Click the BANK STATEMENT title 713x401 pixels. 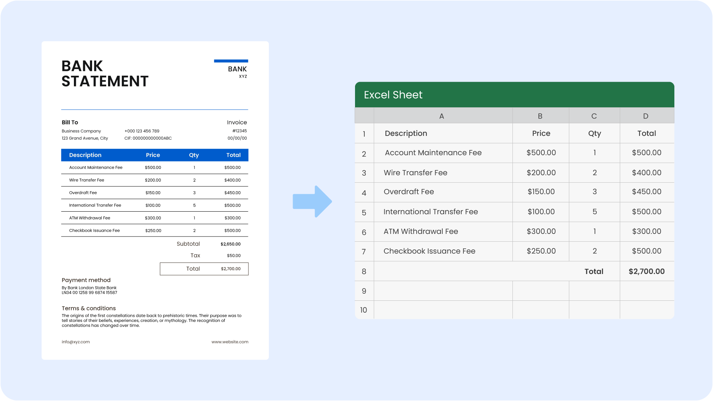click(105, 74)
